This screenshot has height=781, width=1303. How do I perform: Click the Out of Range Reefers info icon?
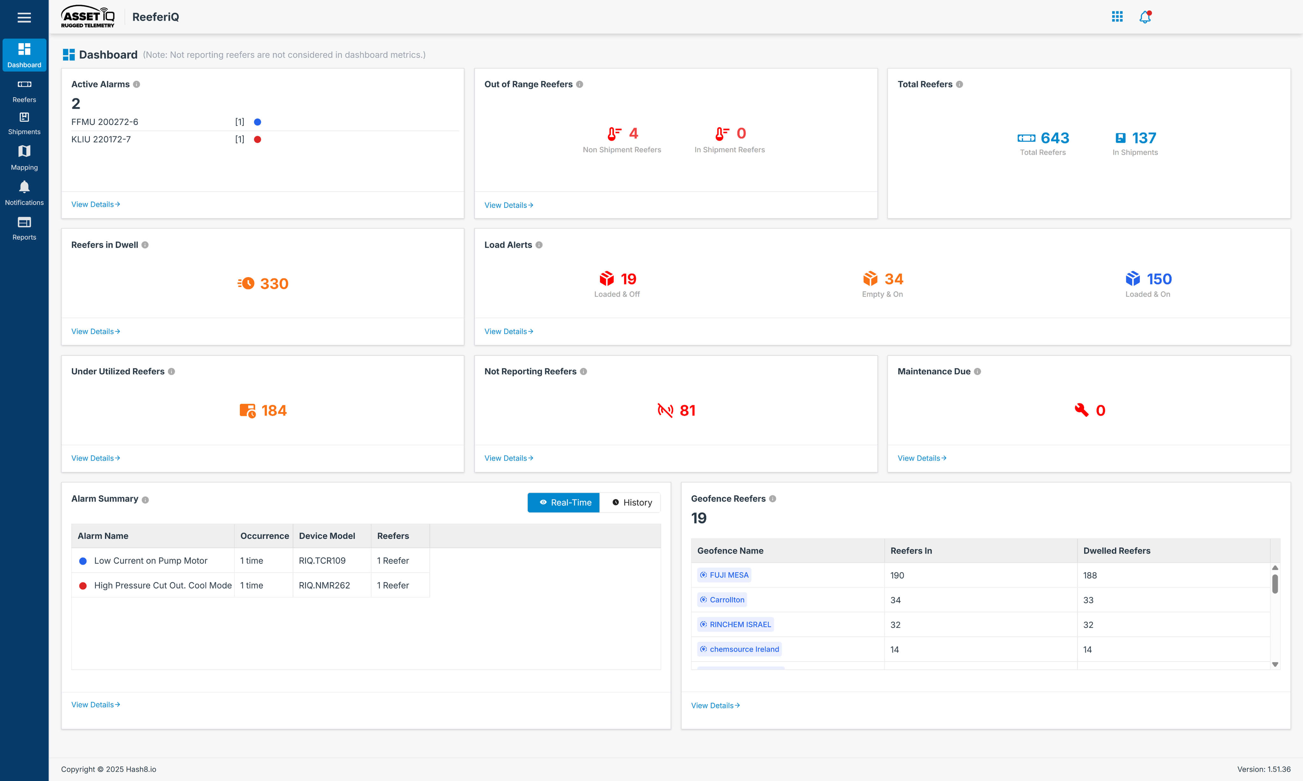click(580, 84)
